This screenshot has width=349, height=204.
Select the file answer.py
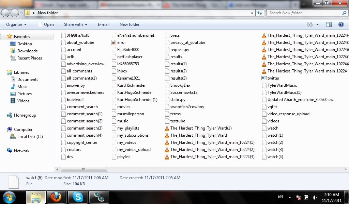point(73,85)
